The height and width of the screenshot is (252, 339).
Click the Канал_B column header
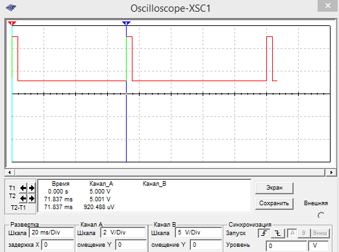tap(155, 184)
